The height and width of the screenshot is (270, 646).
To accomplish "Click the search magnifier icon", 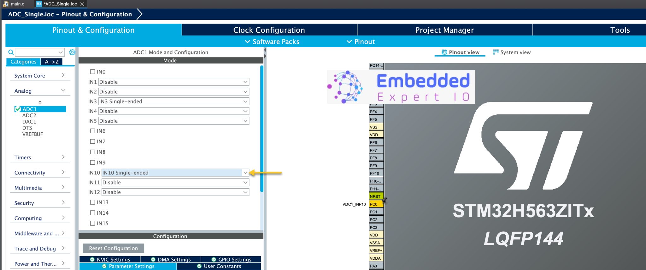I will tap(11, 52).
